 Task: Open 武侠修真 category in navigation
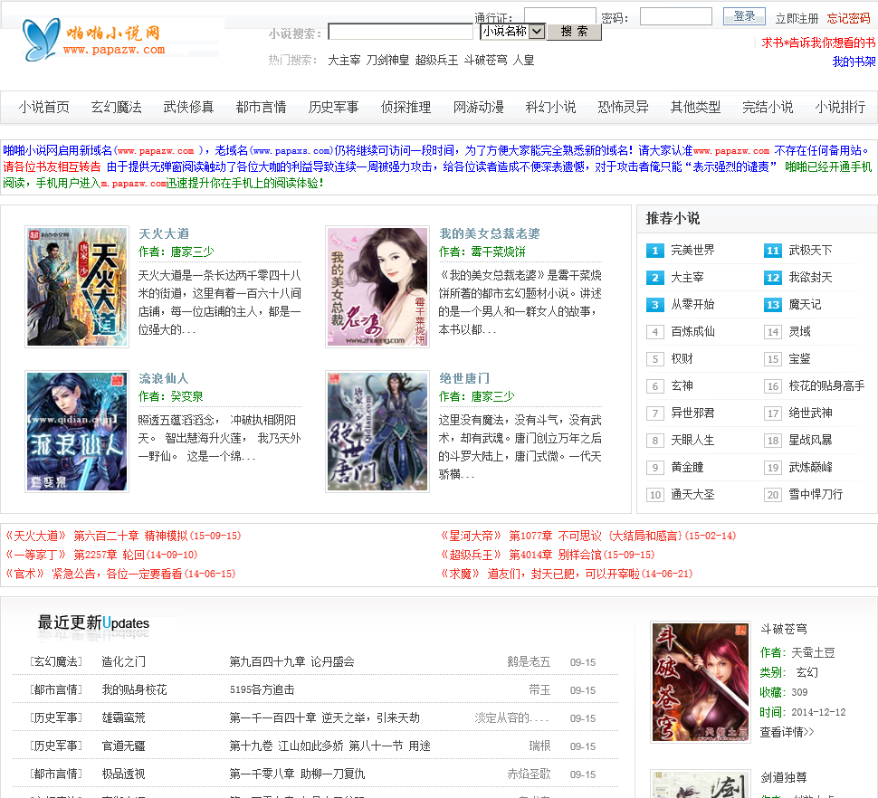coord(188,107)
